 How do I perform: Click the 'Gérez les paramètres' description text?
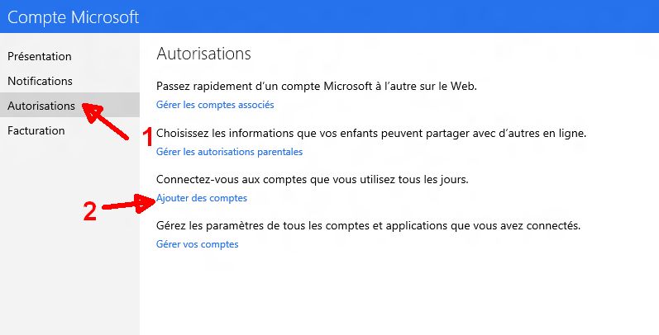pos(369,225)
